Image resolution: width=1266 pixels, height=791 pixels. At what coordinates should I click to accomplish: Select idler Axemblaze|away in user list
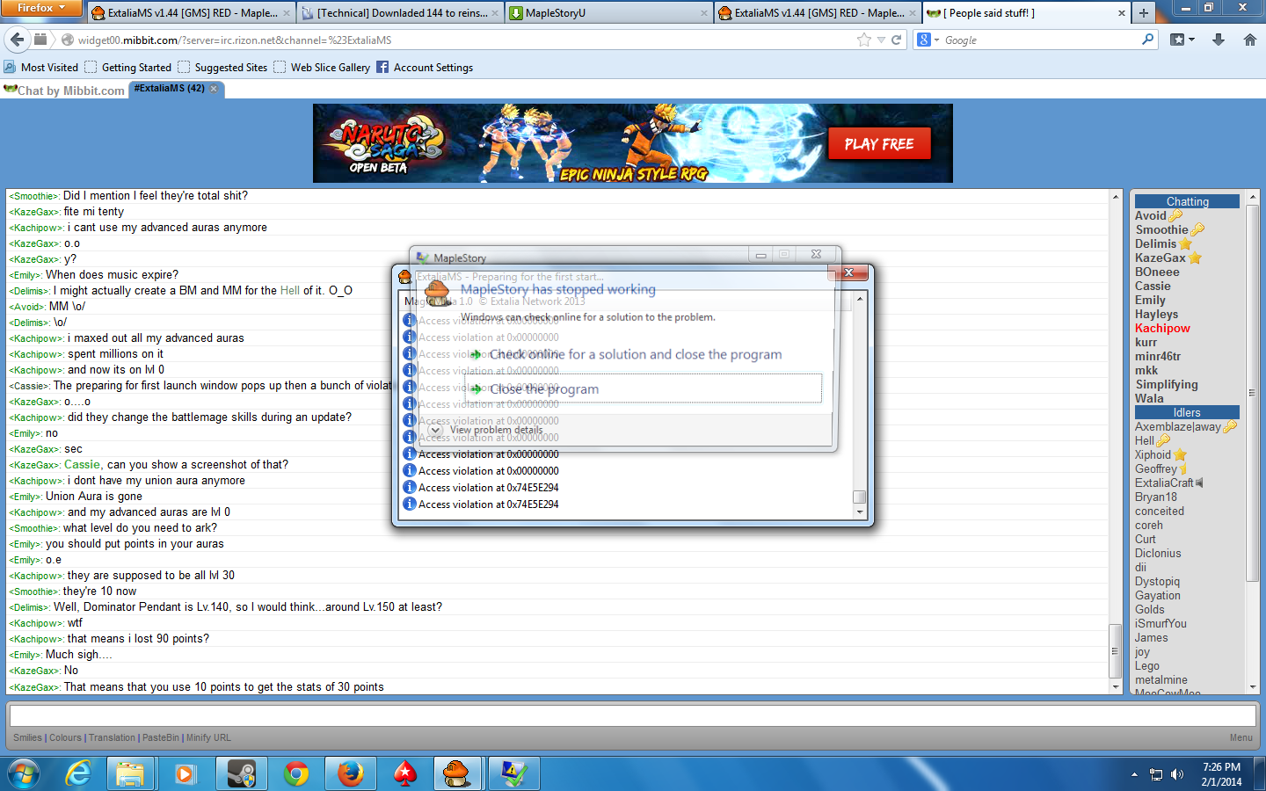pyautogui.click(x=1178, y=426)
